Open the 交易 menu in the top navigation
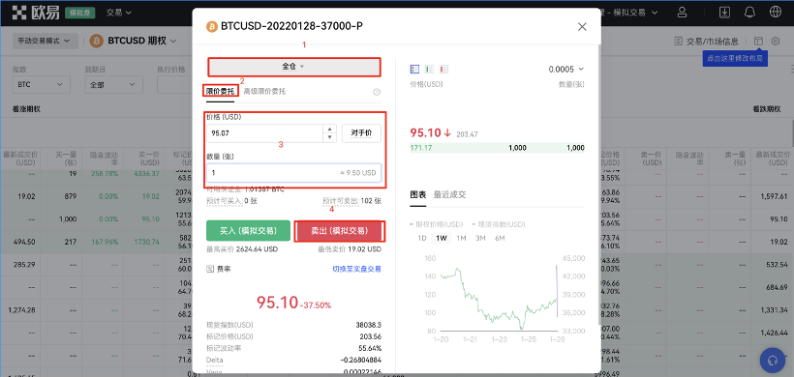The image size is (794, 377). (118, 13)
